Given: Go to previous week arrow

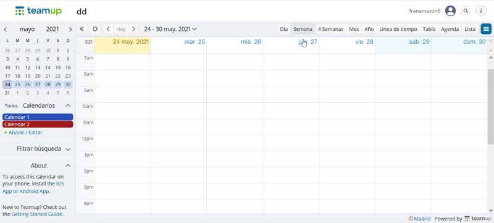Looking at the screenshot, I should click(108, 29).
